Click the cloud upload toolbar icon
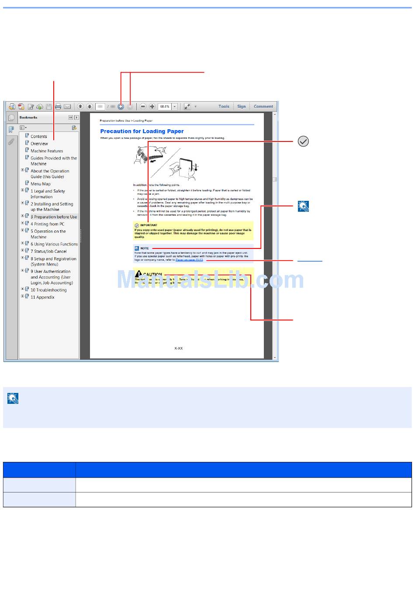 pos(40,107)
